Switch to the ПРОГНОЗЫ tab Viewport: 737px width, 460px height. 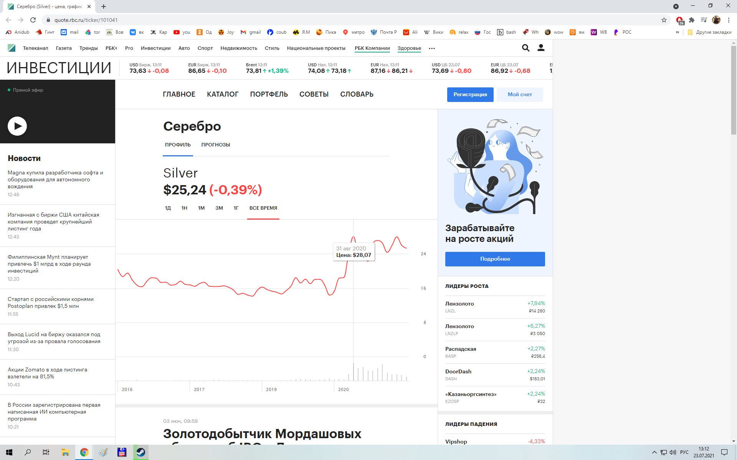tap(215, 145)
